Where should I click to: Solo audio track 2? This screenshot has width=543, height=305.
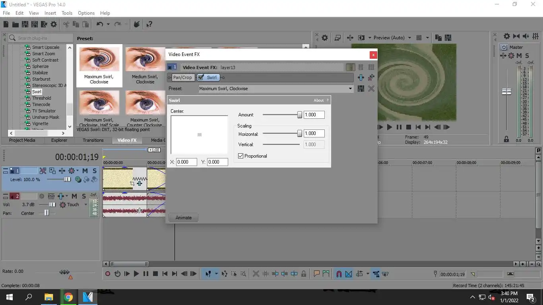pyautogui.click(x=84, y=196)
